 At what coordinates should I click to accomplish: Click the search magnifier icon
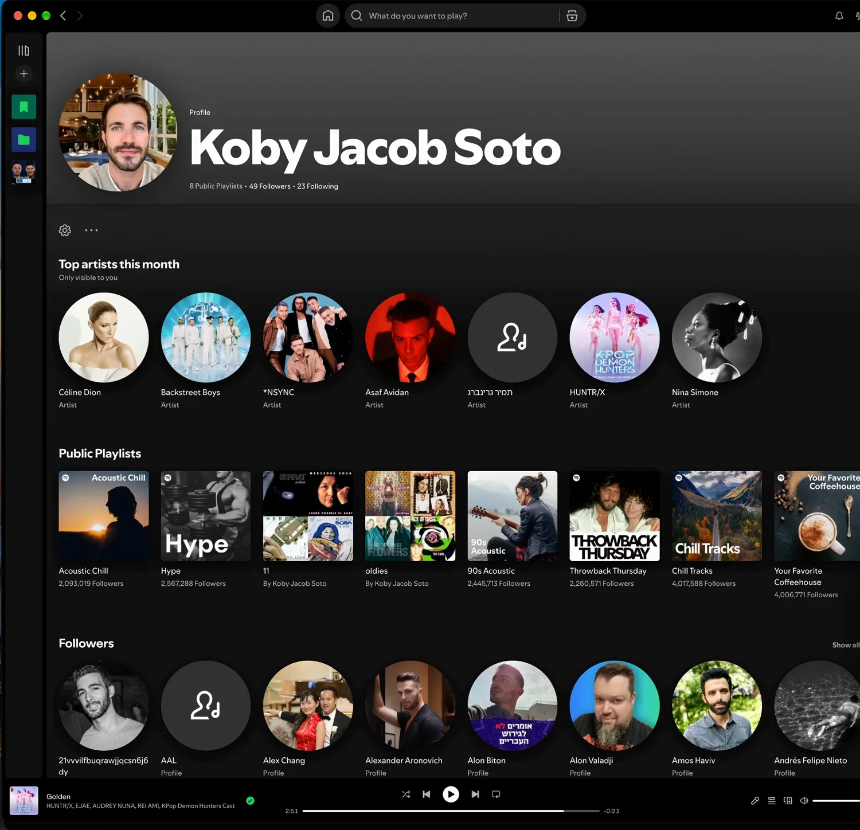coord(357,15)
